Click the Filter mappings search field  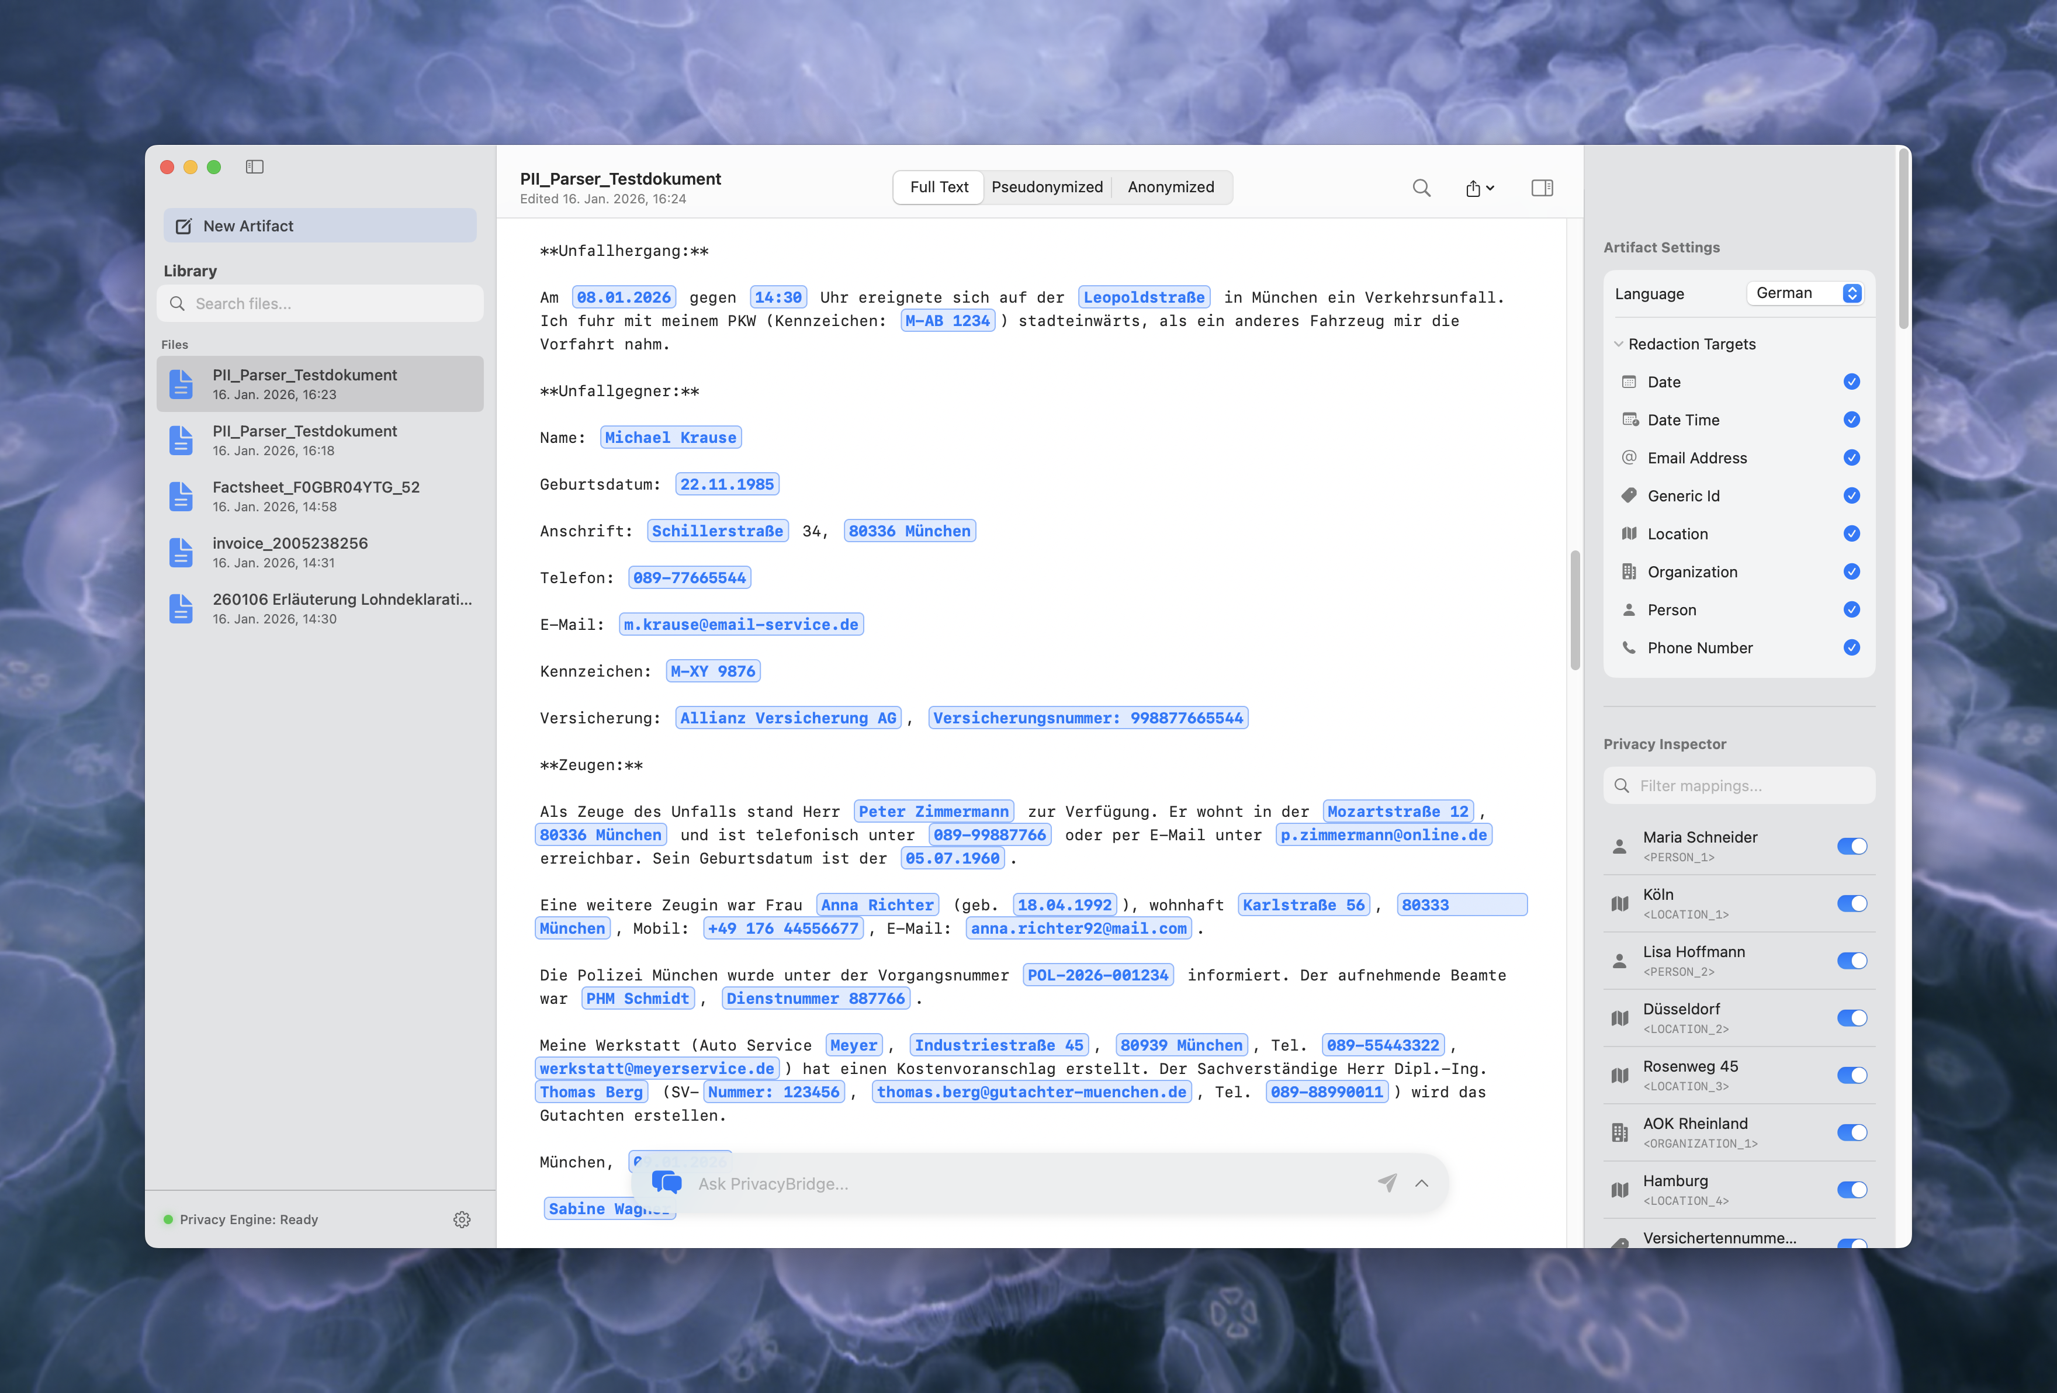pyautogui.click(x=1739, y=786)
